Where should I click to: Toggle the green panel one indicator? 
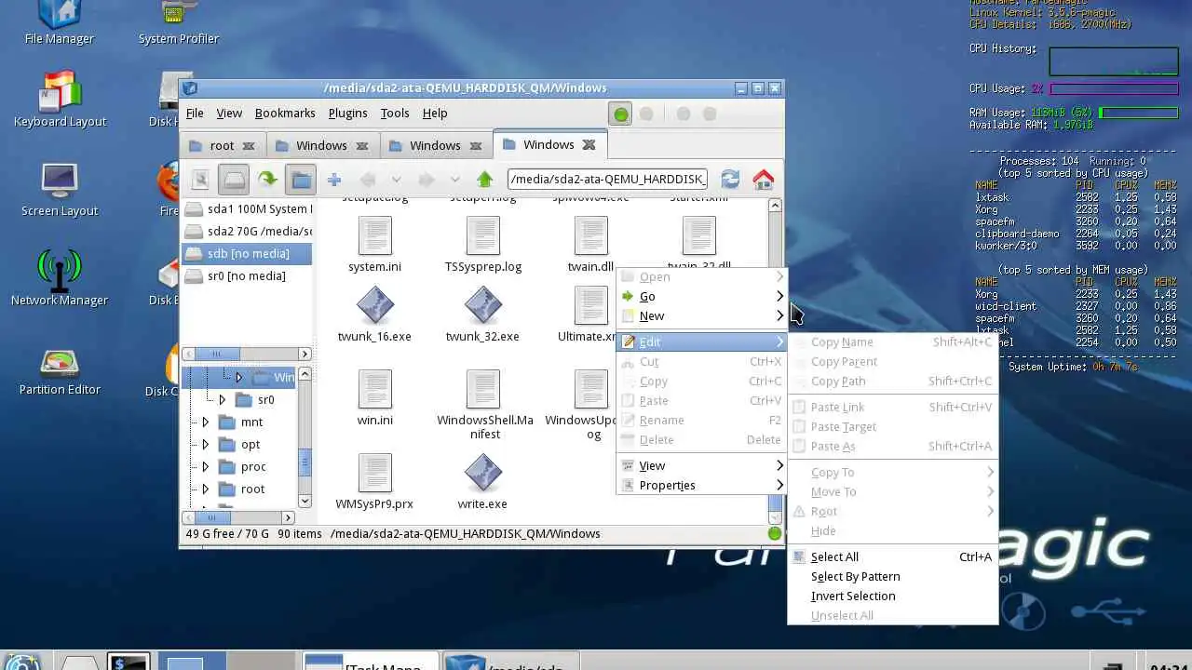pyautogui.click(x=621, y=114)
